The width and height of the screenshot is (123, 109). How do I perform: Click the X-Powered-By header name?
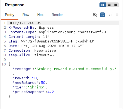click(x=21, y=28)
